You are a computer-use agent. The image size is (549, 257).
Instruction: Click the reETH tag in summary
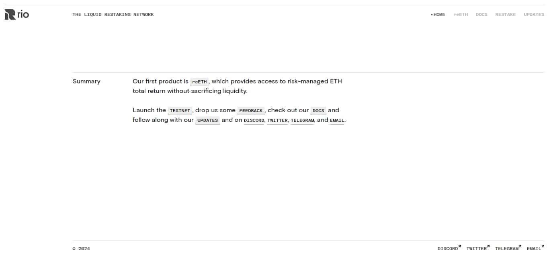199,82
